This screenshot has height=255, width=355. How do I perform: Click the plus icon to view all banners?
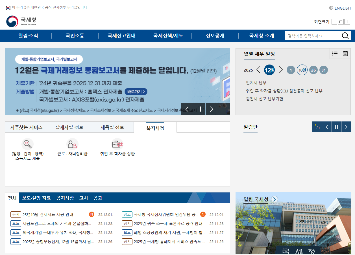pos(224,109)
